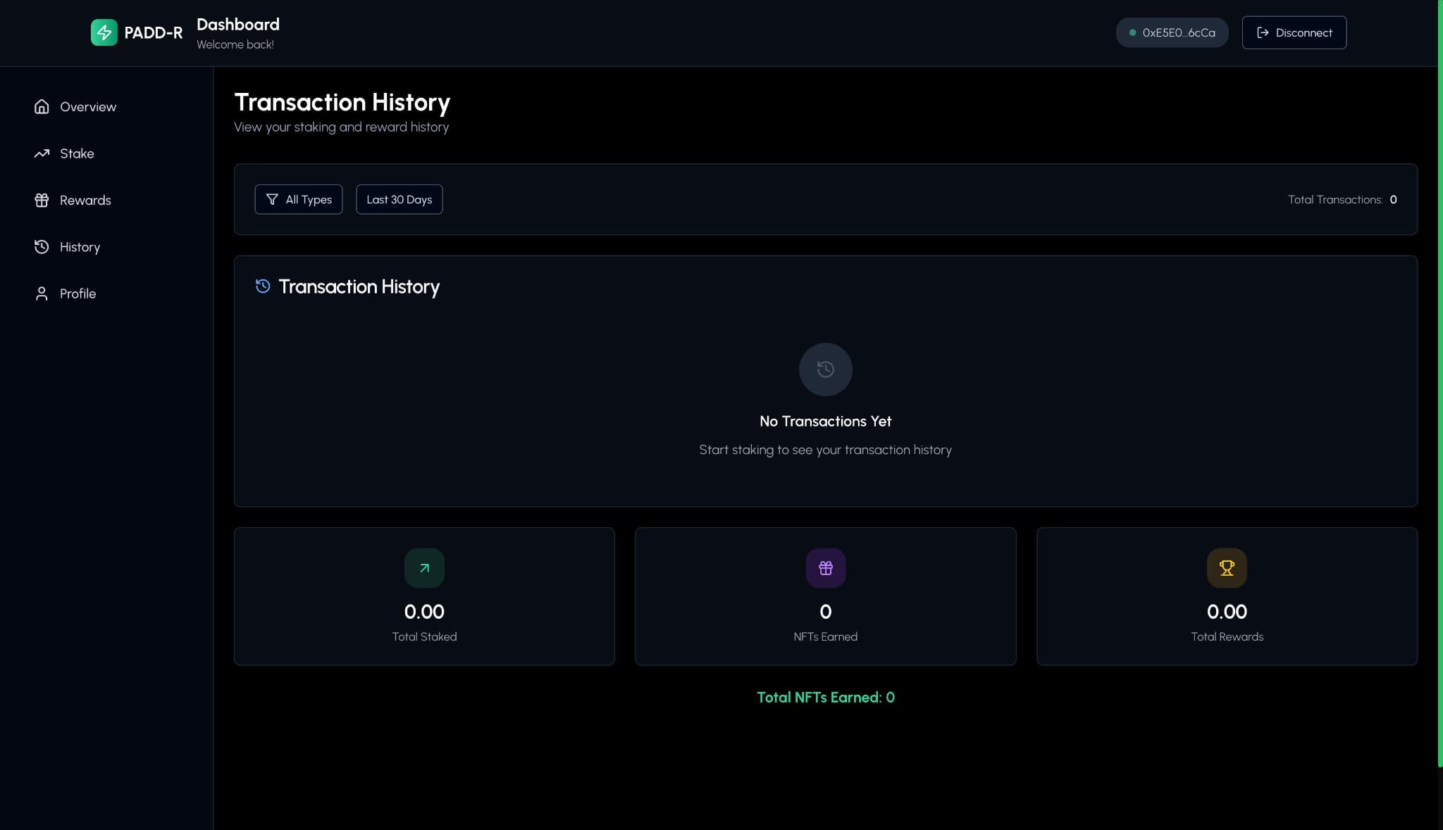Viewport: 1443px width, 830px height.
Task: Click the Rewards gift icon in sidebar
Action: click(42, 200)
